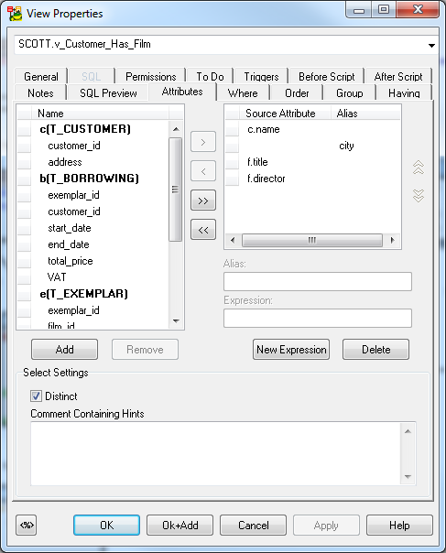446x553 pixels.
Task: Click Comment Containing Hints scroll down arrow
Action: pyautogui.click(x=408, y=476)
